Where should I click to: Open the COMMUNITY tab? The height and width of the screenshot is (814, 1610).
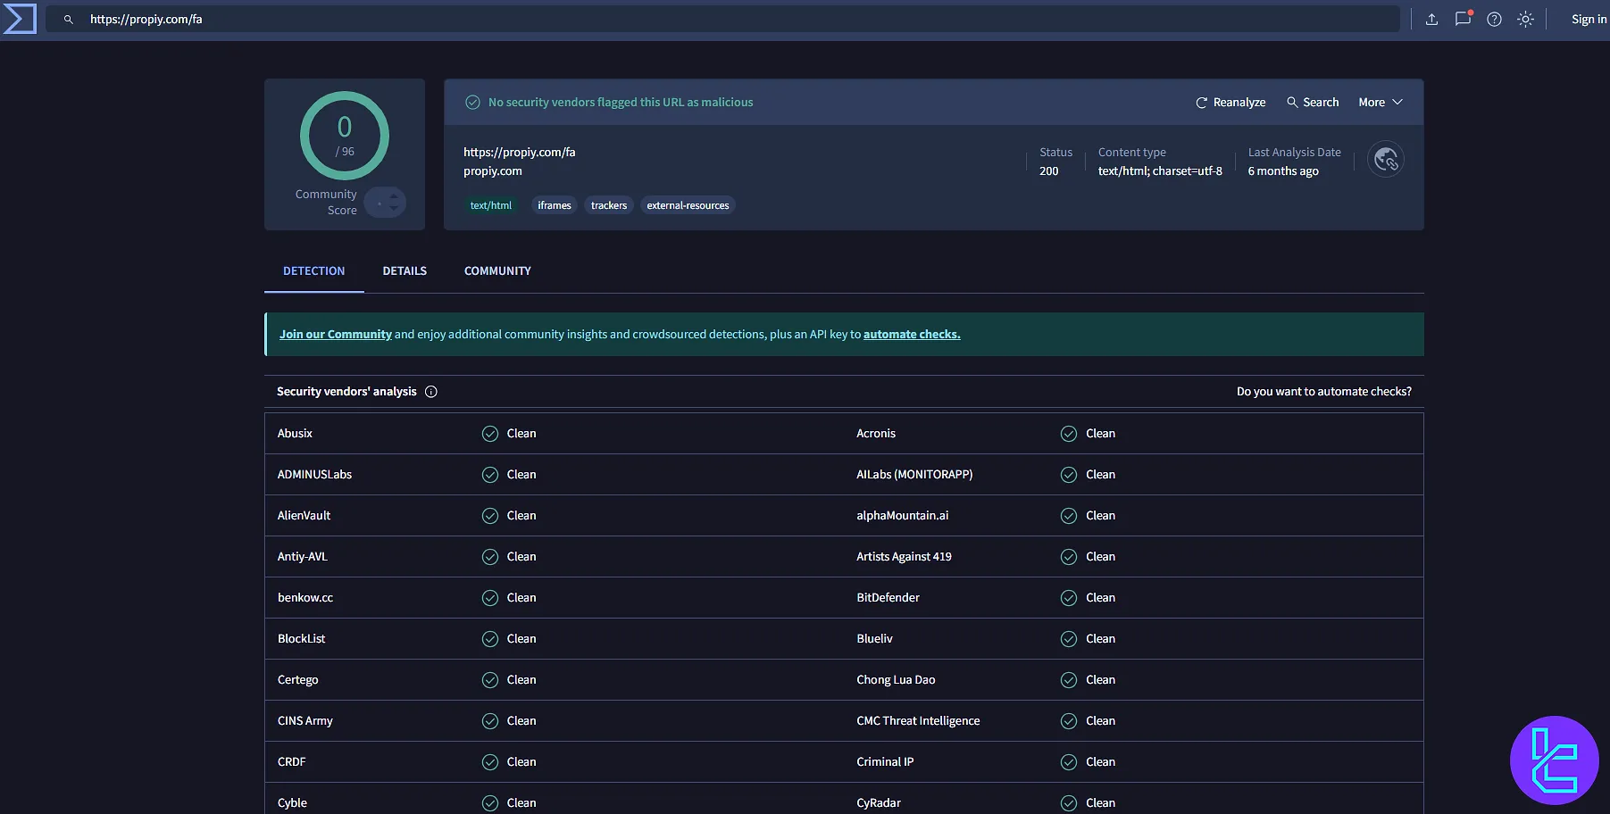click(x=497, y=270)
